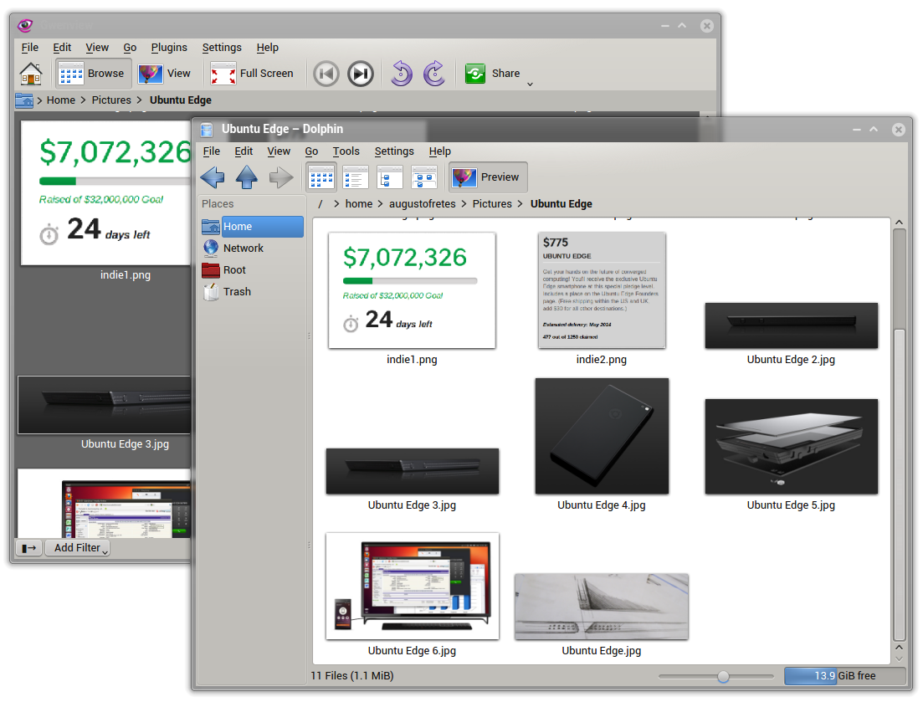This screenshot has height=702, width=923.
Task: Open Gwenview View menu
Action: (x=97, y=48)
